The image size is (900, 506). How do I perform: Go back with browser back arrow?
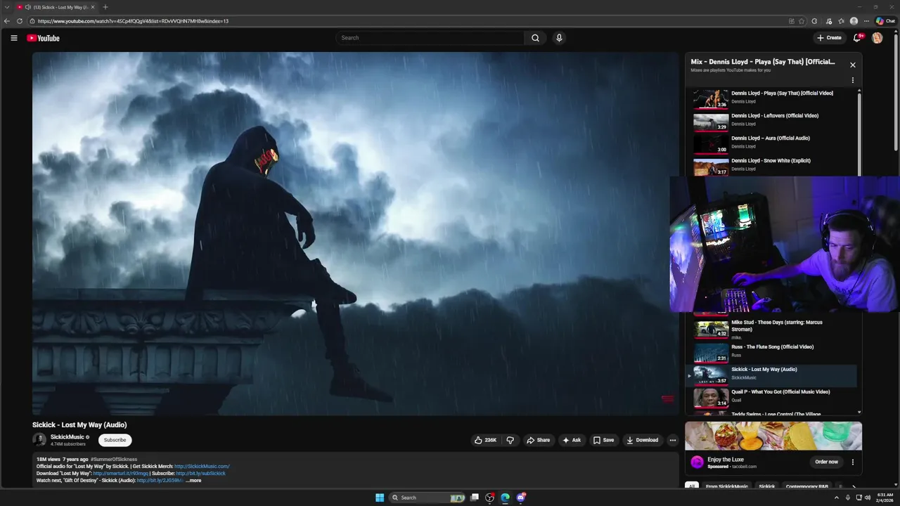pos(7,21)
